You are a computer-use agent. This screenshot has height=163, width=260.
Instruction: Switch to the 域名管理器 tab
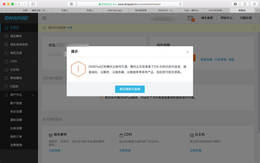[141, 10]
